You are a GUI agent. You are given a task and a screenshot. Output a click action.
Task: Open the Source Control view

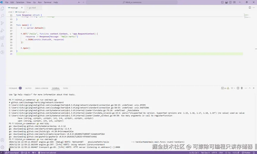click(2, 23)
